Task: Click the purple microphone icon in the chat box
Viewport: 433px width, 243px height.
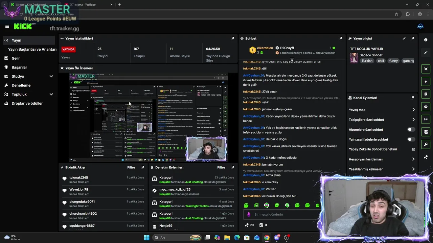Action: coord(249,214)
